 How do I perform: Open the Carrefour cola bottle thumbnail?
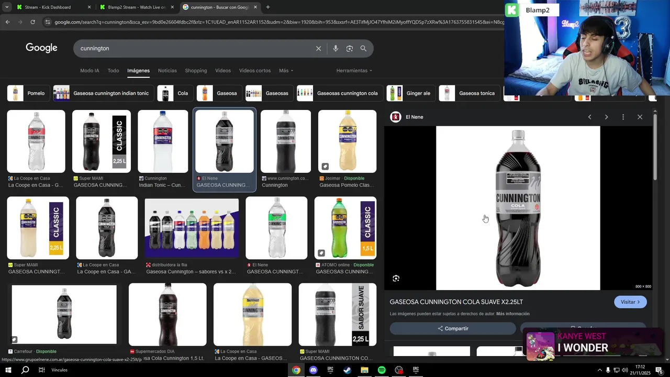(64, 314)
